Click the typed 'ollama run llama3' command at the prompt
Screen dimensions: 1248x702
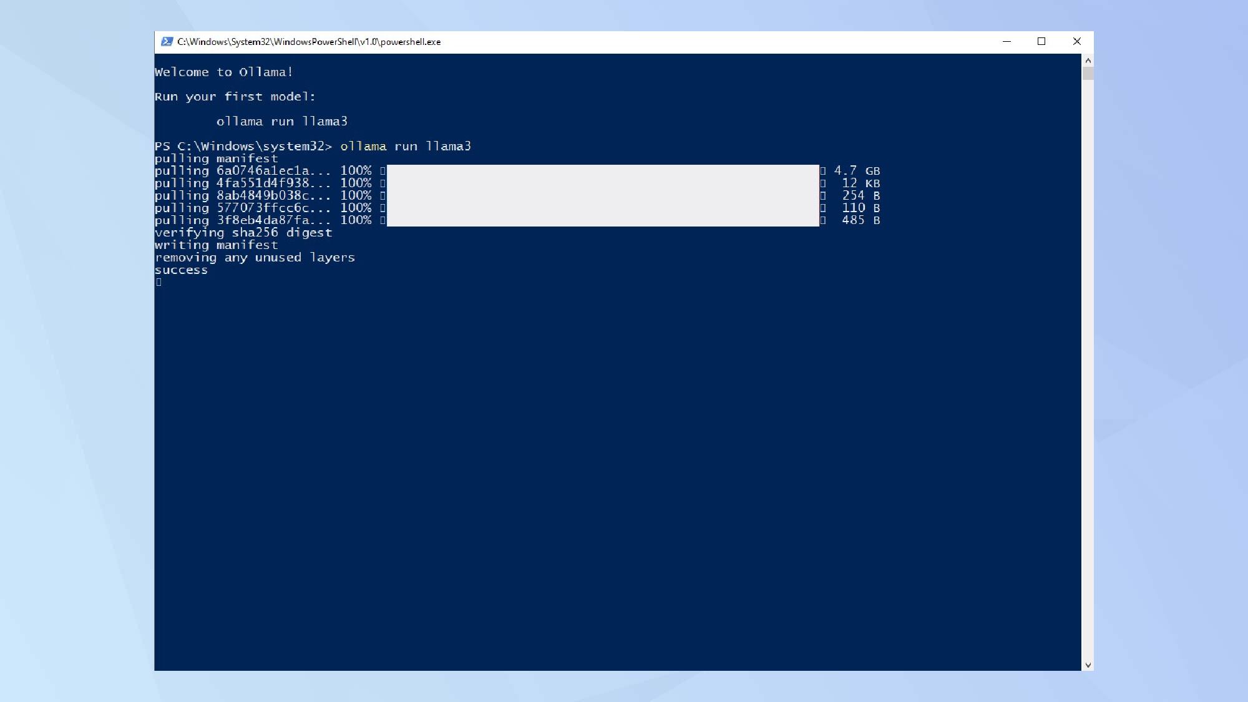point(405,147)
